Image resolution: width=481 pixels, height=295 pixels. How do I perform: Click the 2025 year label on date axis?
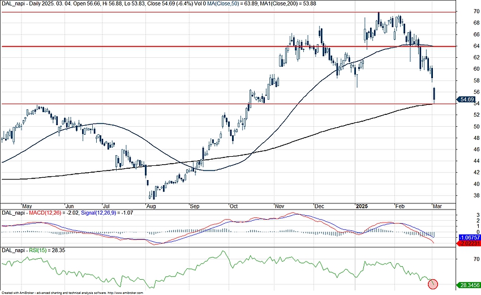(x=362, y=206)
